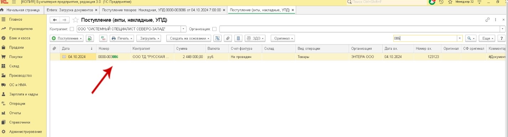Open the Руководителю section
The image size is (508, 137).
click(21, 28)
